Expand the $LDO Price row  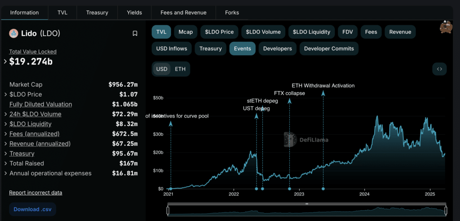coord(5,94)
